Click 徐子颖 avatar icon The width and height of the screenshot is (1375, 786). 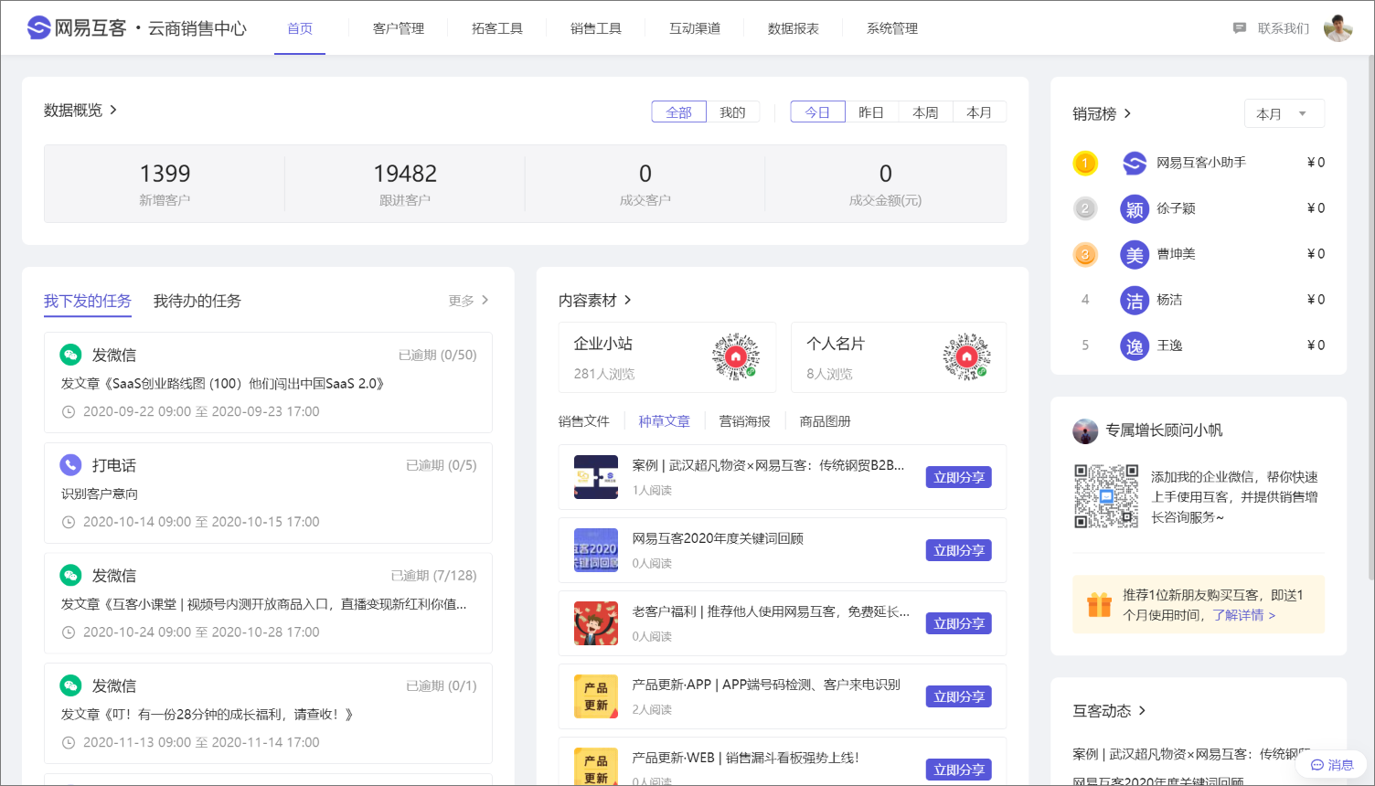click(x=1135, y=208)
